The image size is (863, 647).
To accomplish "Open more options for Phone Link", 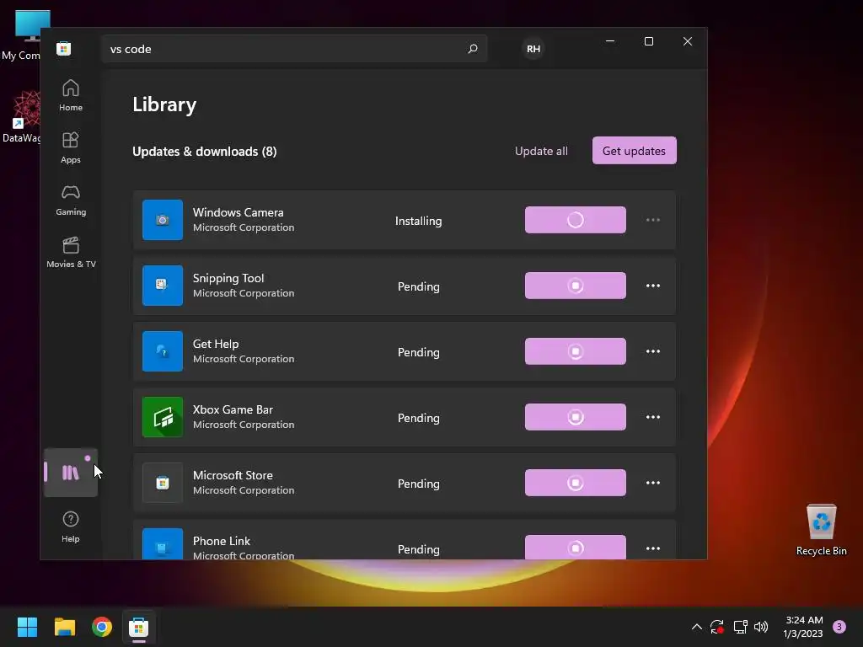I will 653,548.
